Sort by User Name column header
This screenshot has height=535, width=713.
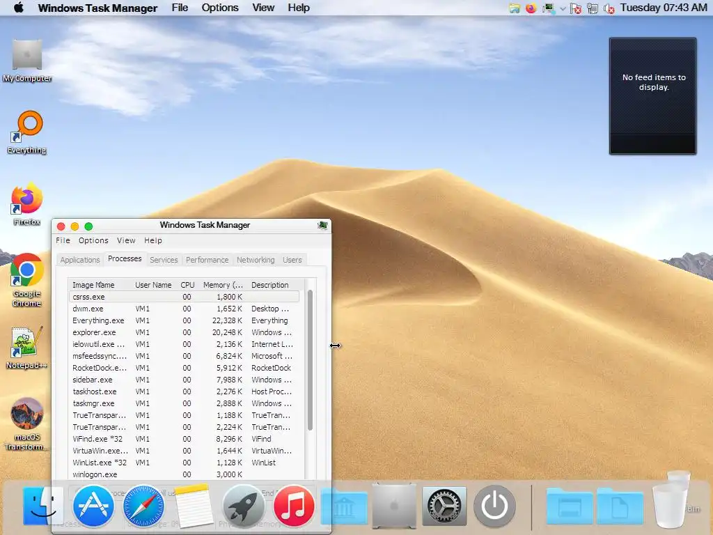point(153,285)
